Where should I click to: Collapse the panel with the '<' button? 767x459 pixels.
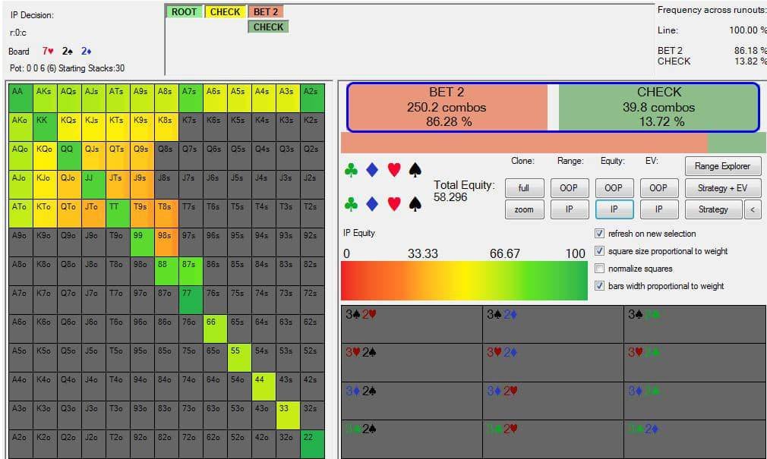(753, 209)
